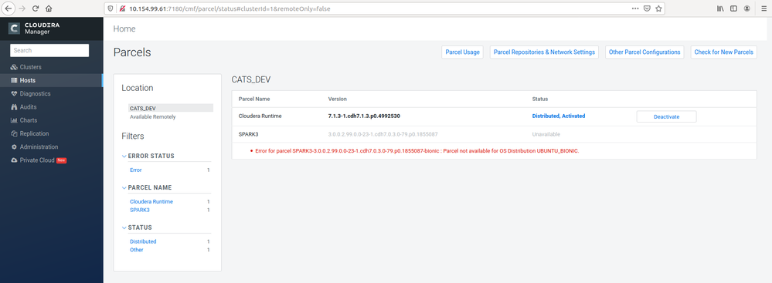The height and width of the screenshot is (283, 772).
Task: Open the Firefox account icon
Action: (747, 8)
